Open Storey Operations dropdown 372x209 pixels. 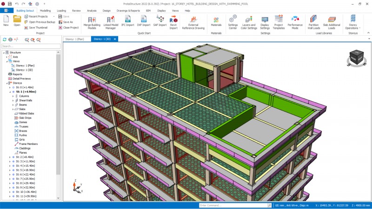pyautogui.click(x=353, y=22)
